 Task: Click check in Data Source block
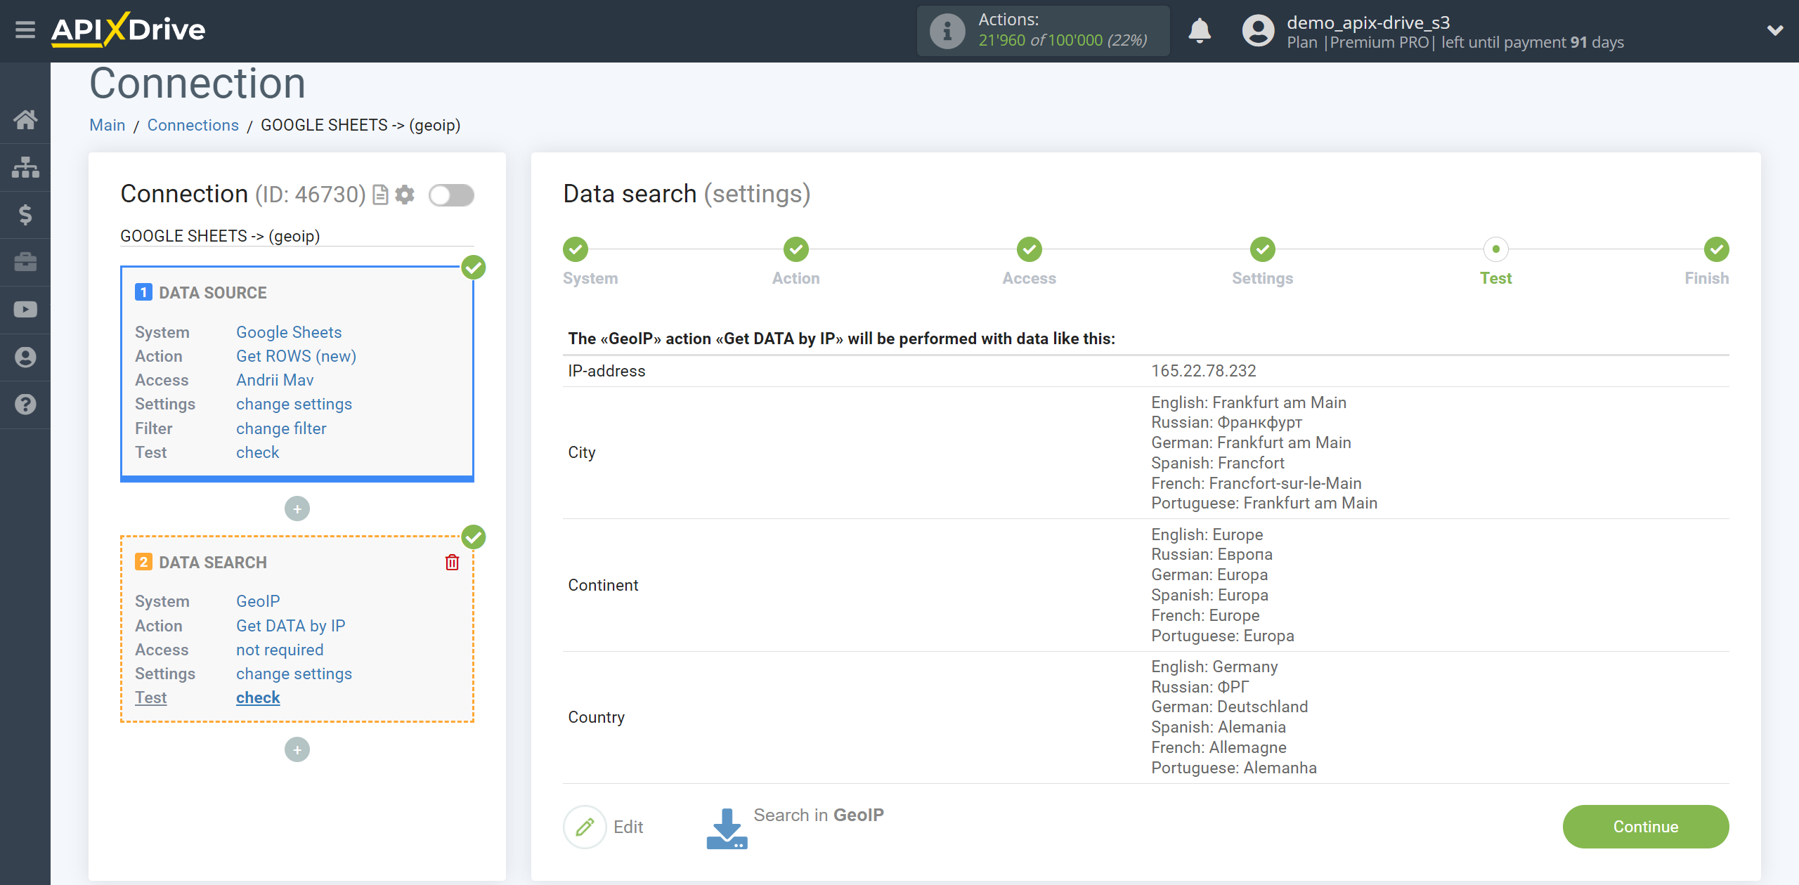click(257, 452)
